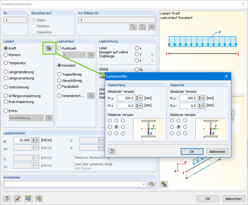This screenshot has width=248, height=205.
Task: Click the units and decimals 0.00 icon
Action: (28, 198)
